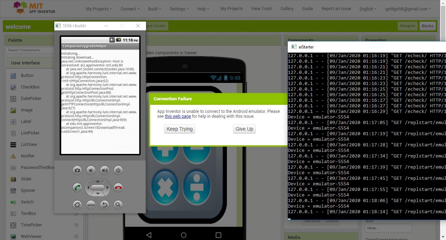This screenshot has height=240, width=446.
Task: Click the emulator D-pad center button
Action: [98, 187]
